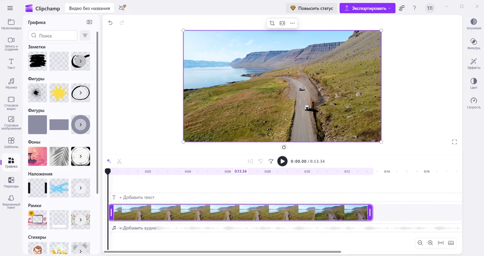Open the Filters panel in right sidebar
This screenshot has width=484, height=256.
[473, 44]
